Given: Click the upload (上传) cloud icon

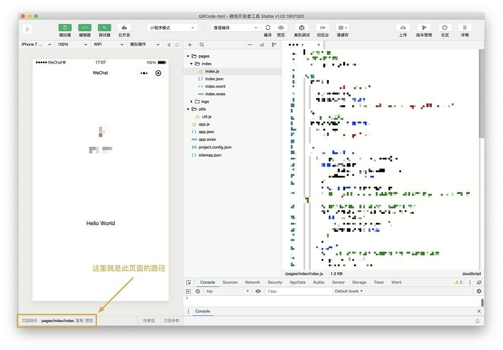Looking at the screenshot, I should (403, 28).
